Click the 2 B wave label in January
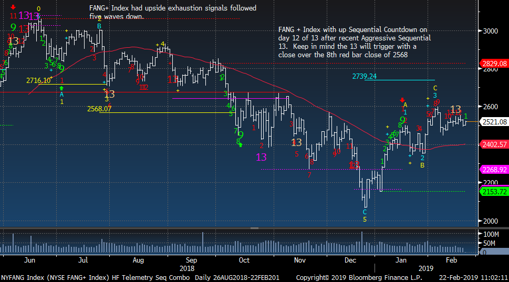509x282 pixels. coord(422,162)
